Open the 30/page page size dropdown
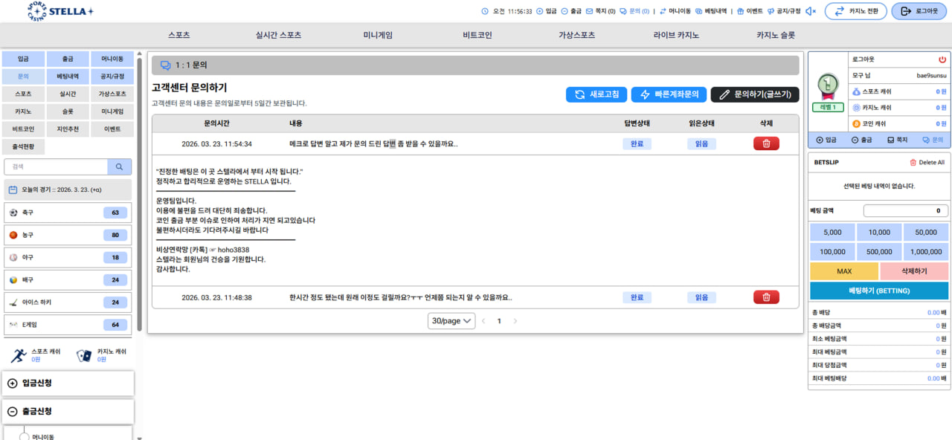The height and width of the screenshot is (440, 952). point(451,321)
